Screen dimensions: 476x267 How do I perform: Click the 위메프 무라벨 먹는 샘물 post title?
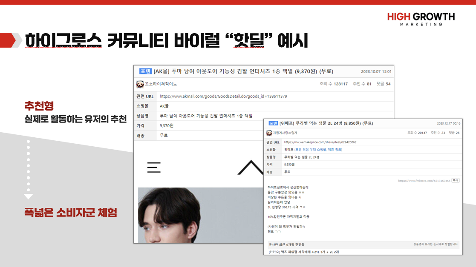click(326, 123)
